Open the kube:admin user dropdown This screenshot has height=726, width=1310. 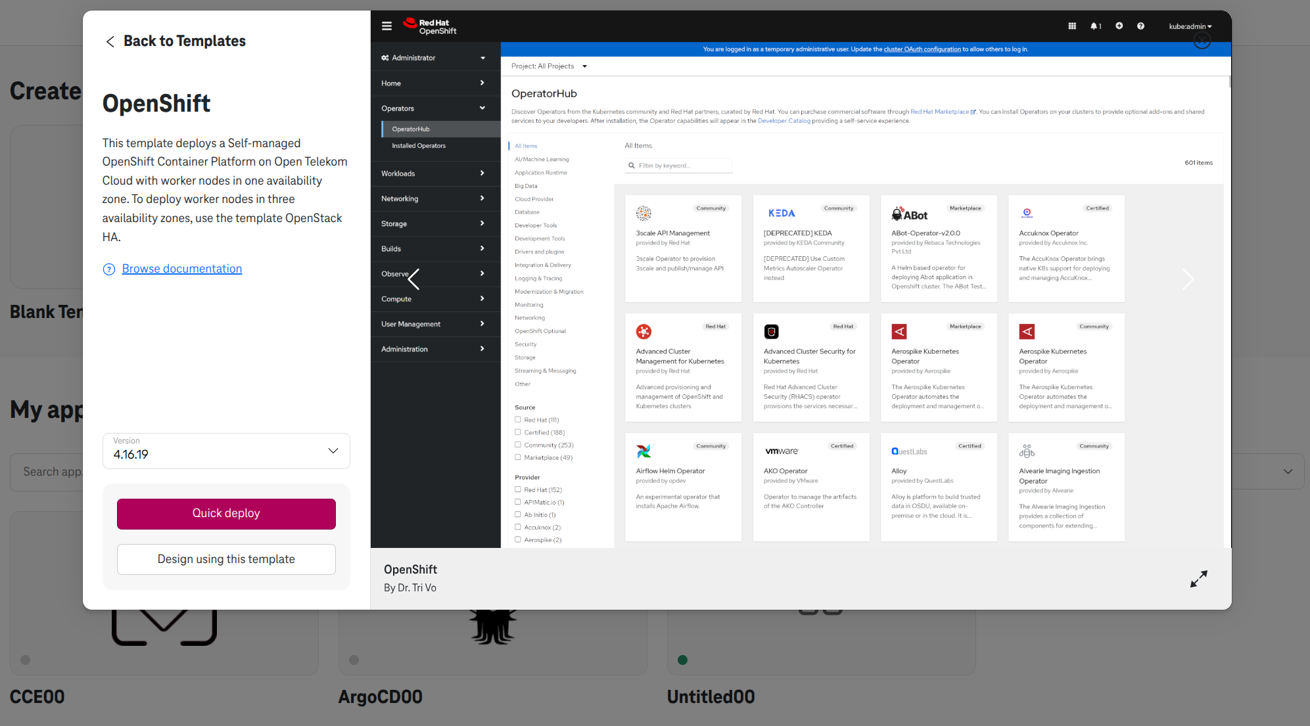[x=1190, y=26]
